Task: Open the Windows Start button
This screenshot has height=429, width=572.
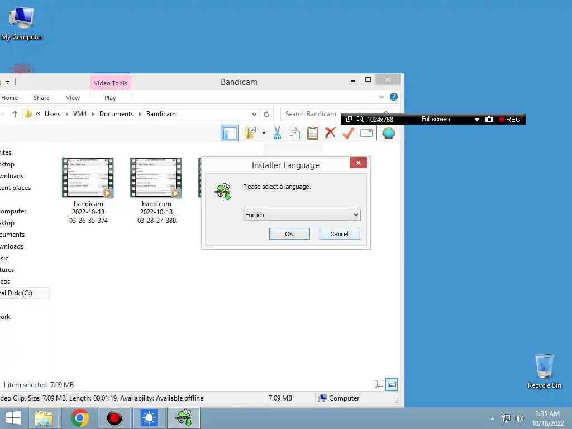Action: pyautogui.click(x=13, y=418)
